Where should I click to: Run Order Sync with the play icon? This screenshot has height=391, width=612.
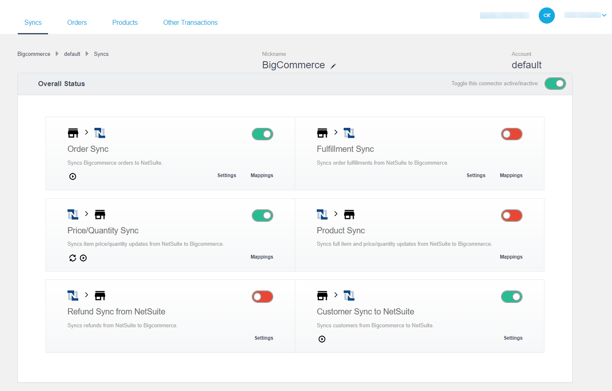pyautogui.click(x=72, y=177)
